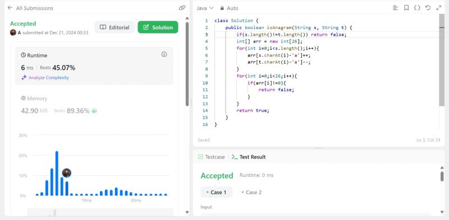
Task: Click the chart range slider handle
Action: pyautogui.click(x=54, y=213)
